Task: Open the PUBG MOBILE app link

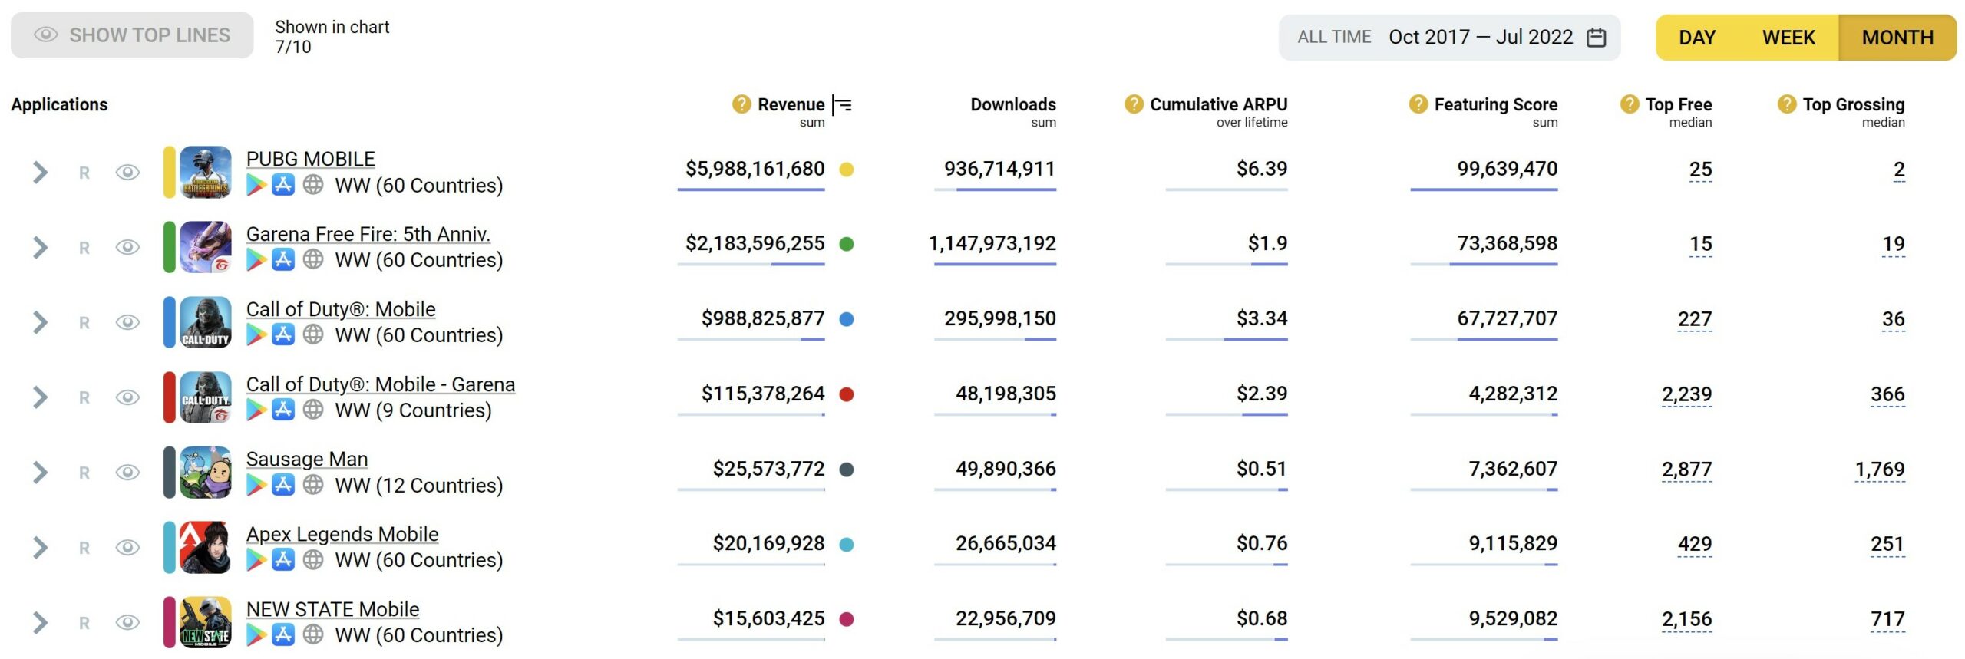Action: (x=310, y=159)
